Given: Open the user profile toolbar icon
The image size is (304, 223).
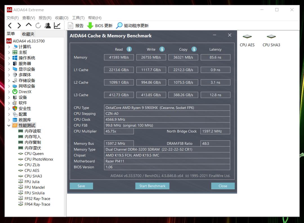Looking at the screenshot, I should pyautogui.click(x=48, y=26).
